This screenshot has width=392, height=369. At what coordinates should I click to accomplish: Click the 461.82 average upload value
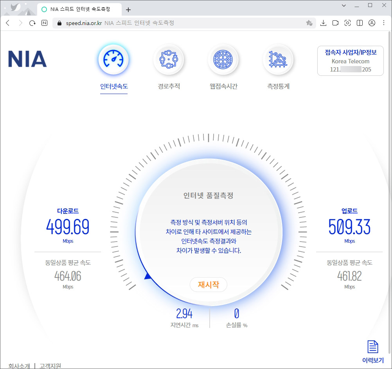click(x=349, y=276)
